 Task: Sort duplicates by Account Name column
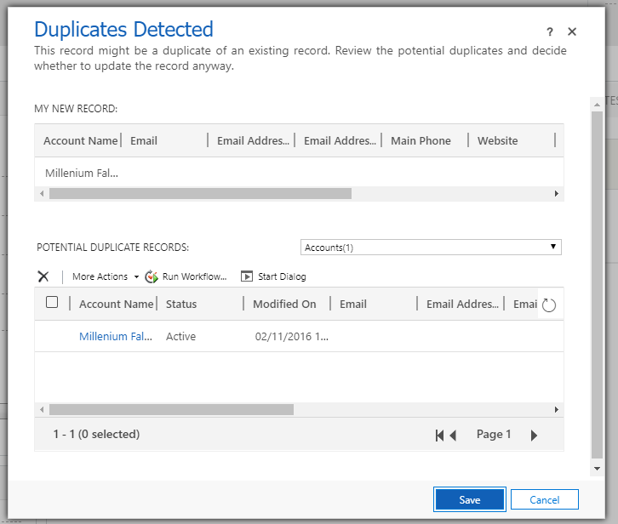coord(116,304)
